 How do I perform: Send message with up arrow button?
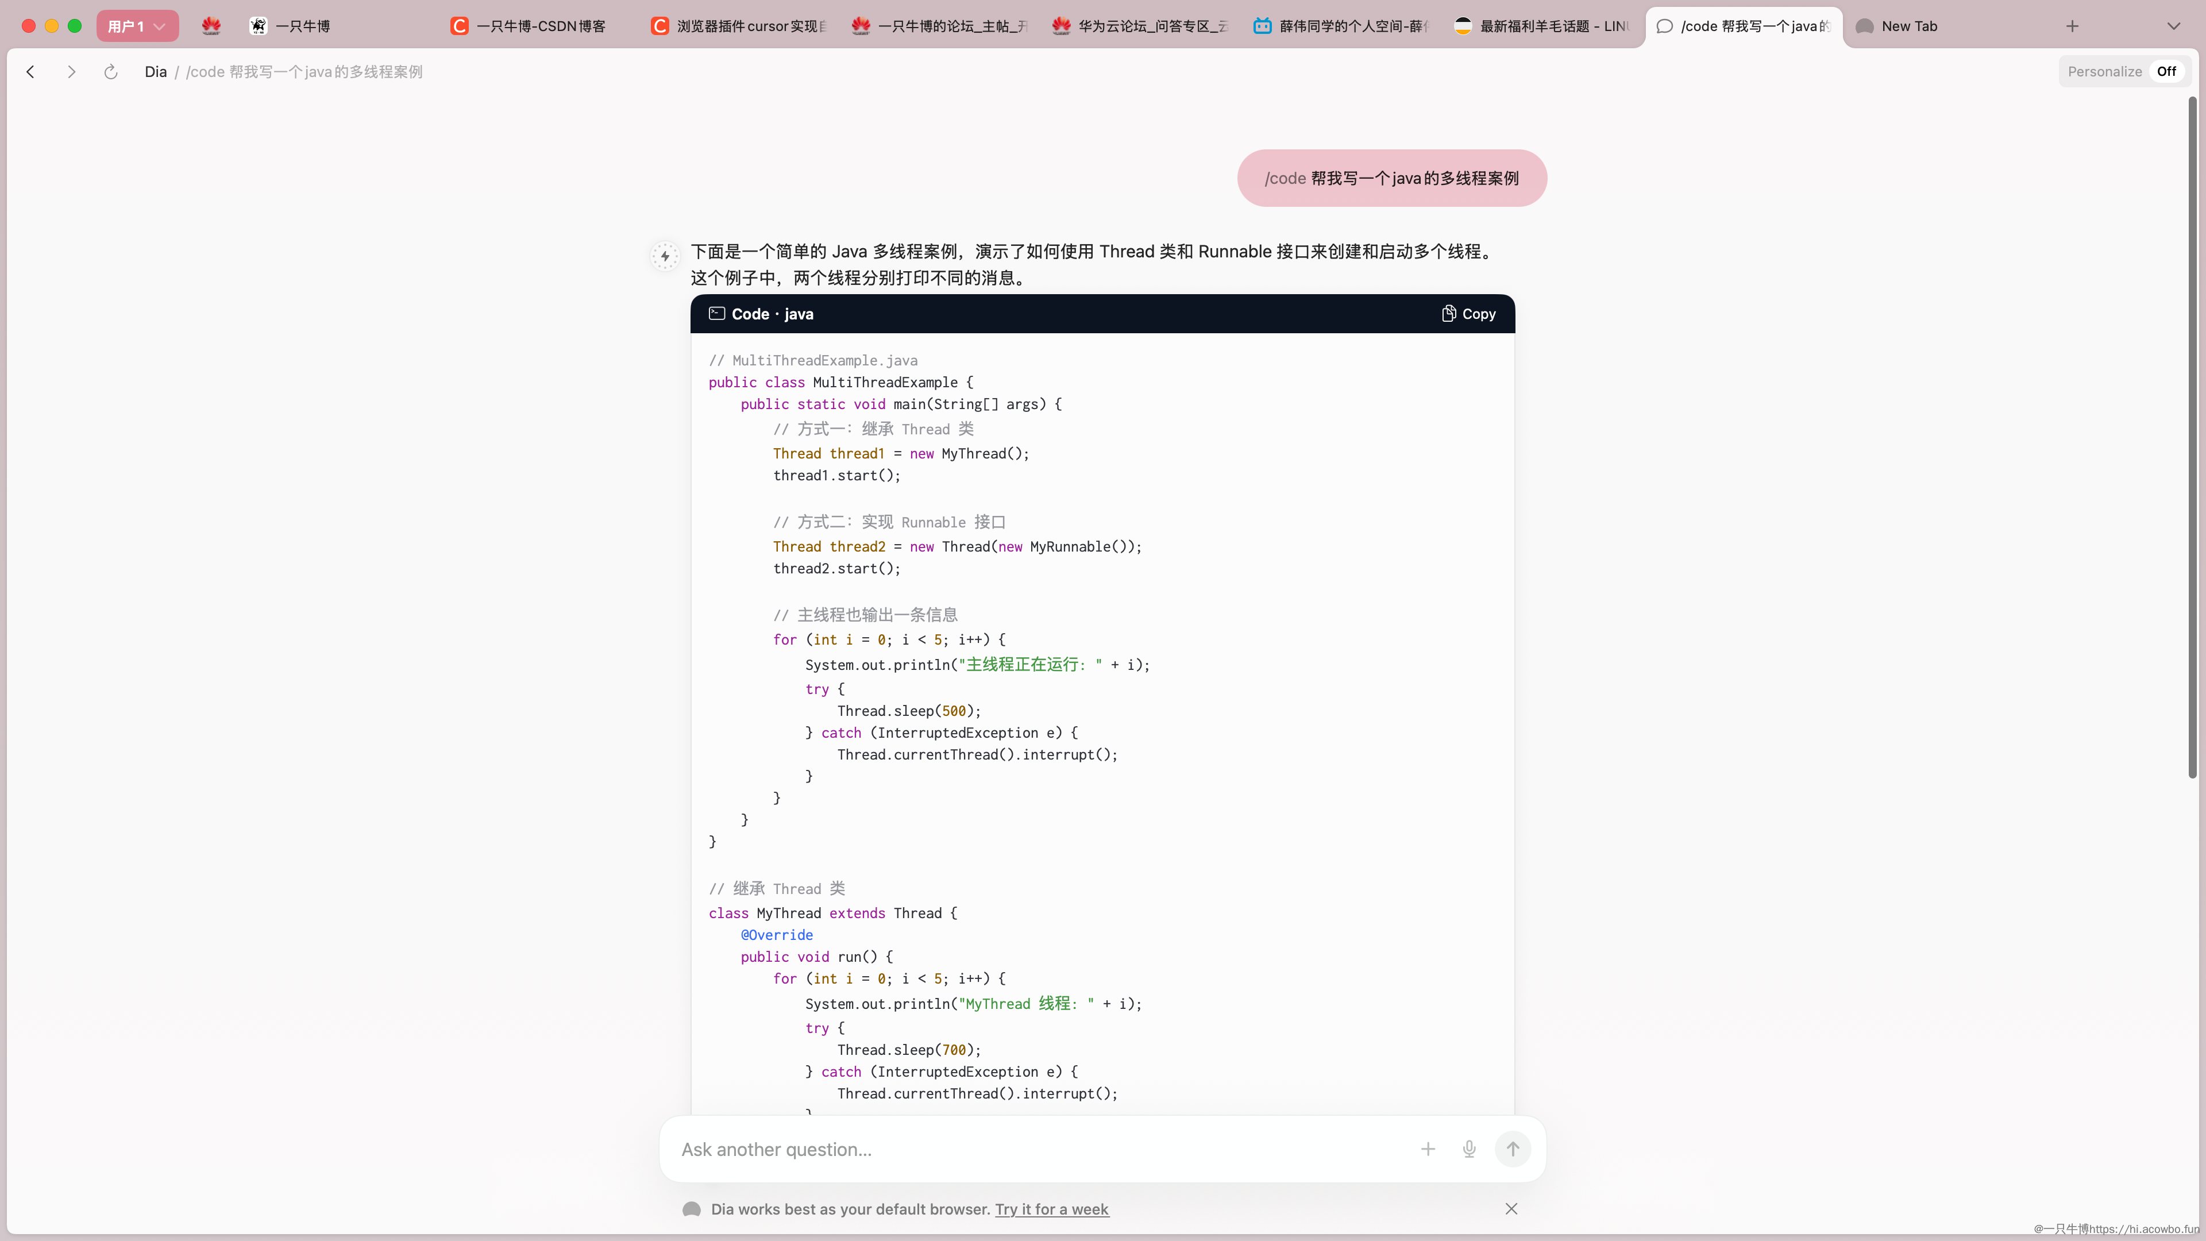tap(1513, 1149)
